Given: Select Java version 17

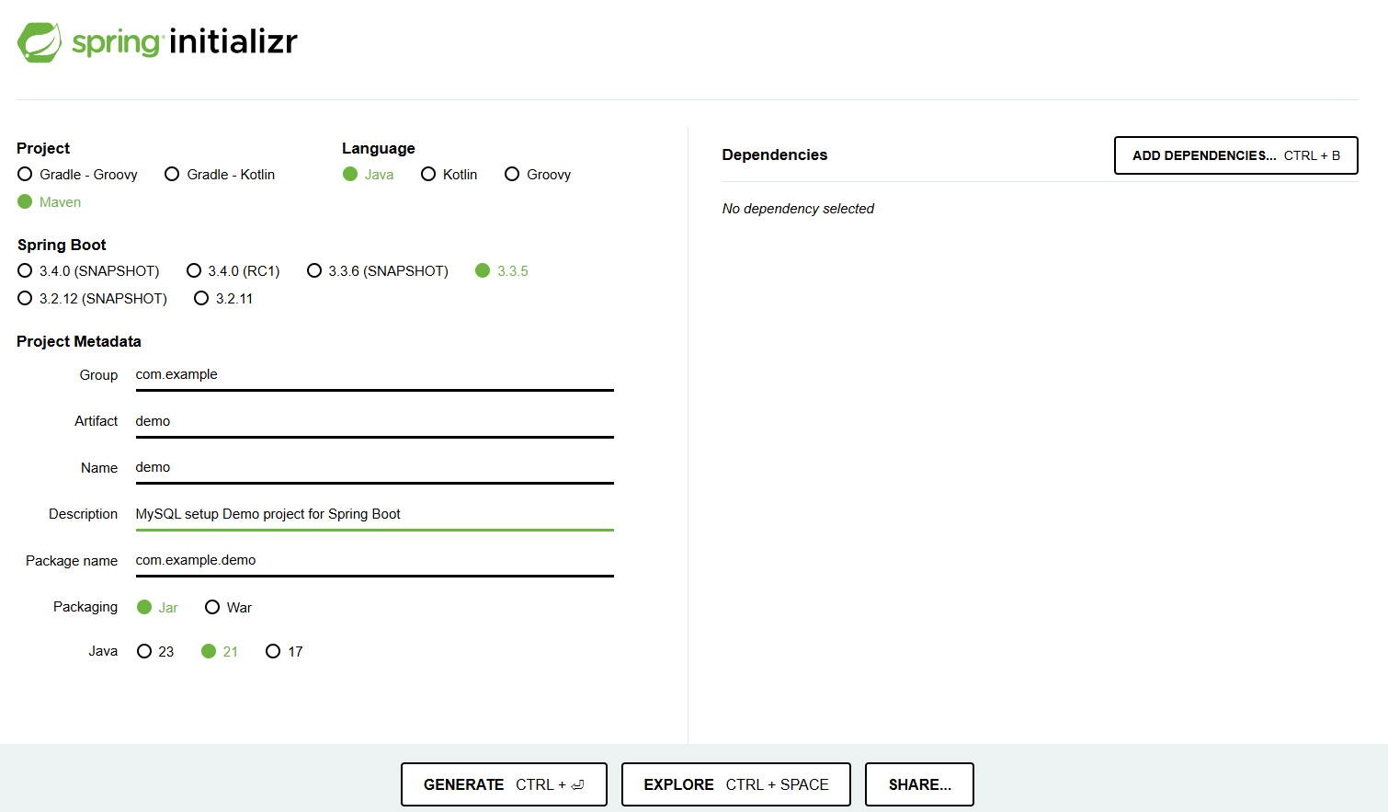Looking at the screenshot, I should tap(284, 652).
